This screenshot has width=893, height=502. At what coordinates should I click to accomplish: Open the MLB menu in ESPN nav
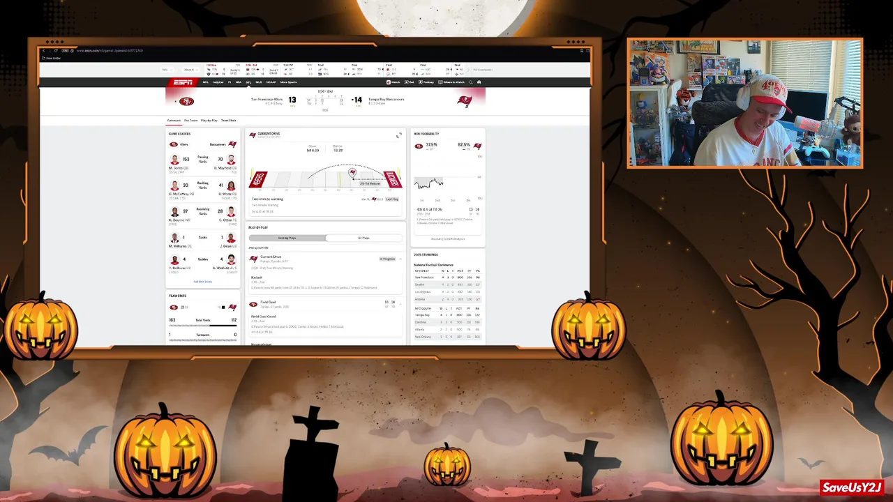[x=259, y=82]
